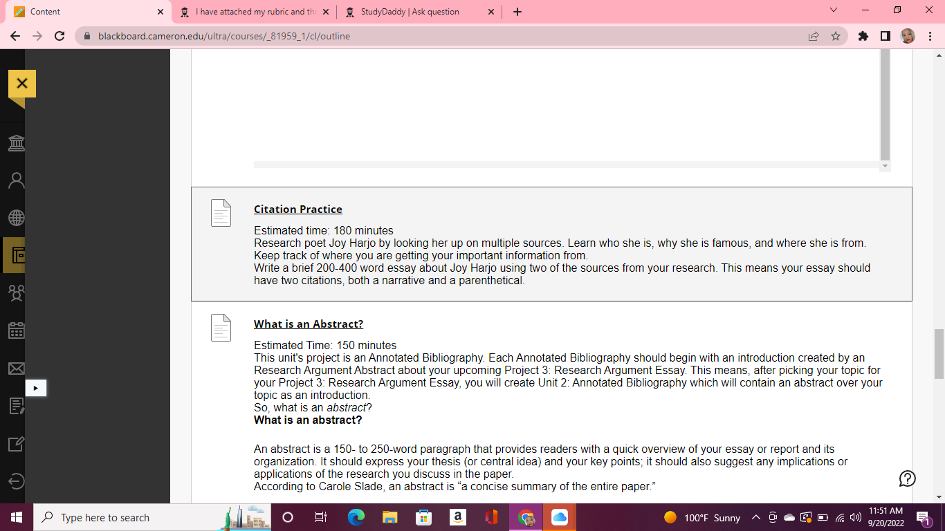Open the Organizations icon in sidebar

click(x=17, y=293)
